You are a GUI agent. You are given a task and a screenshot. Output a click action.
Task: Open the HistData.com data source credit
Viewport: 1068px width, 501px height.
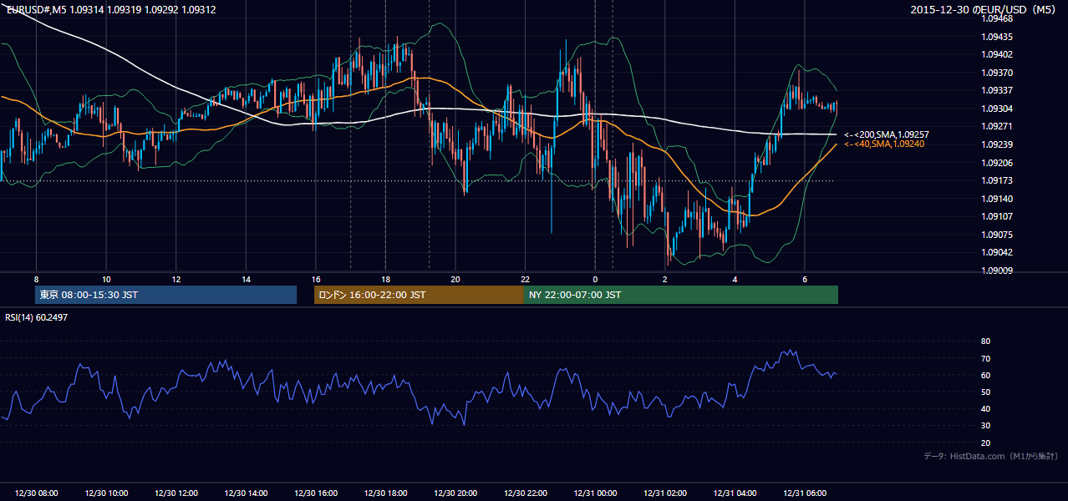pos(991,456)
